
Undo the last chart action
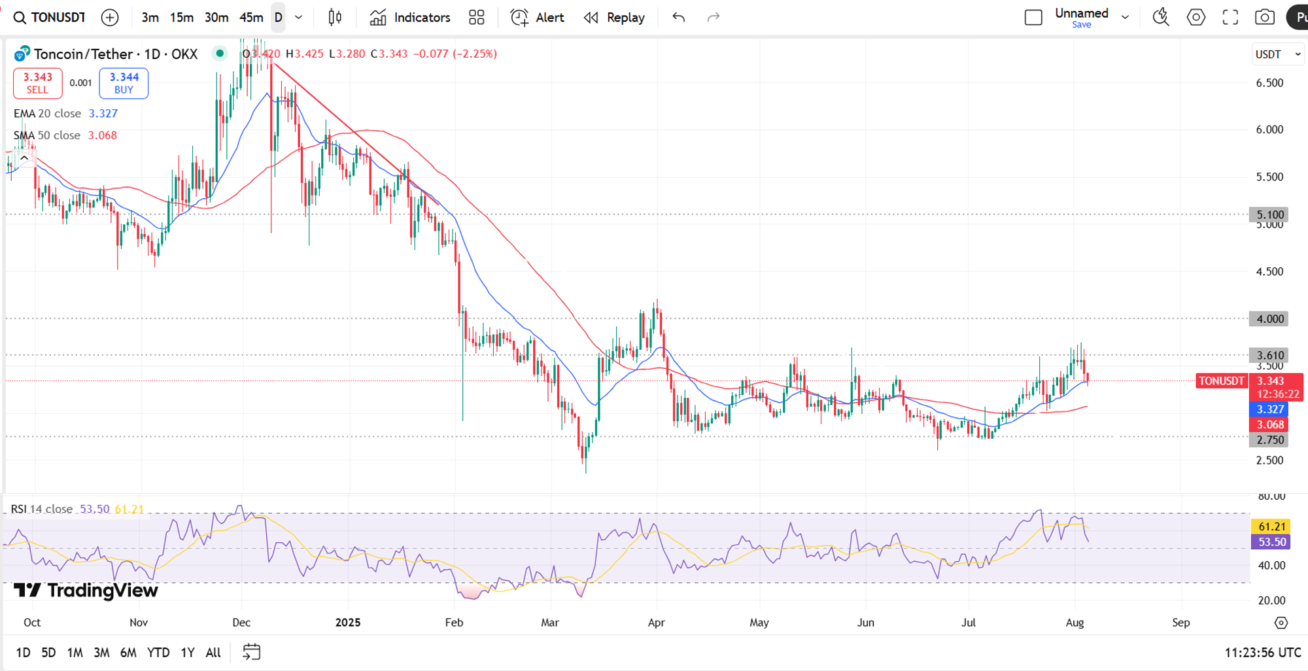click(678, 18)
